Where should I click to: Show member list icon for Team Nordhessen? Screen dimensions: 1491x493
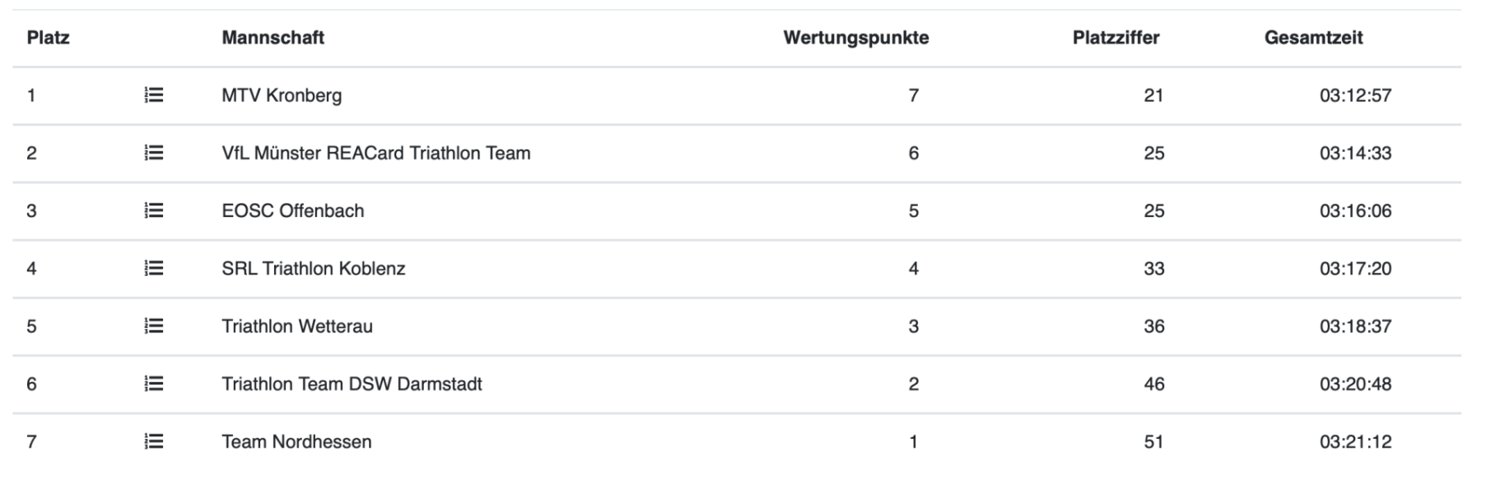click(154, 442)
